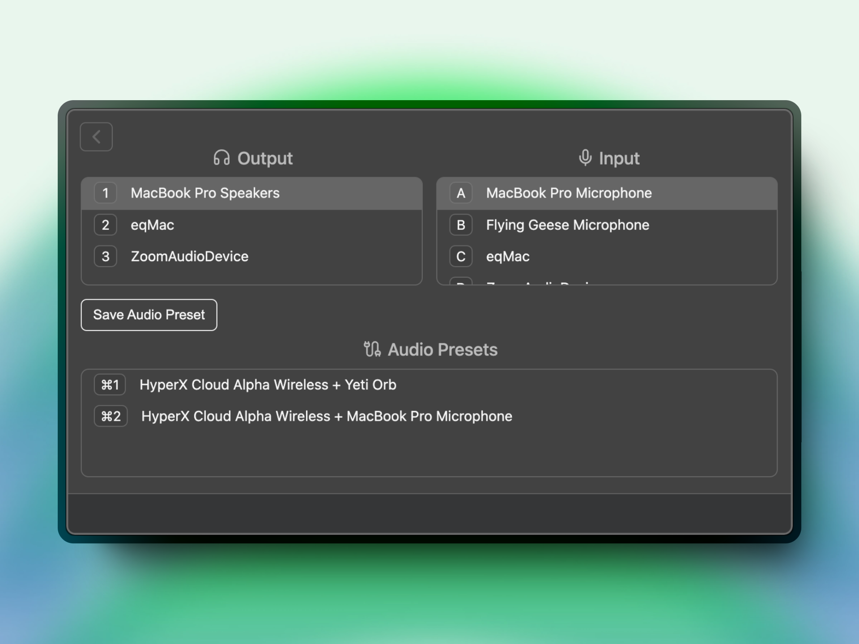Select MacBook Pro Speakers as output
Screen dimensions: 859x644
(205, 193)
